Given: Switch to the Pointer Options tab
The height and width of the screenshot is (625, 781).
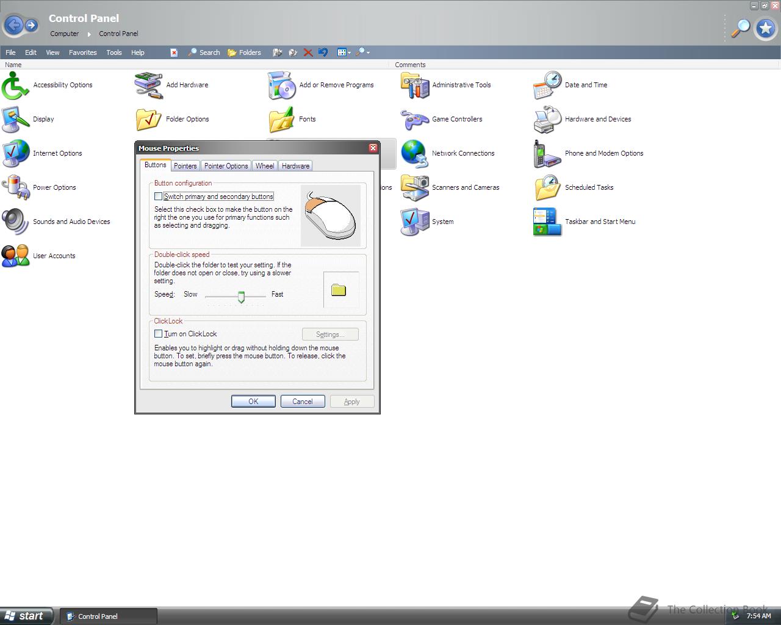Looking at the screenshot, I should coord(226,166).
